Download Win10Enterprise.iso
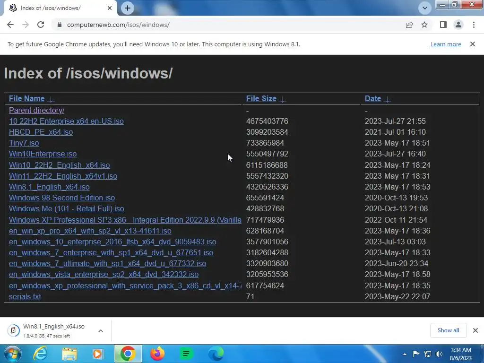 43,154
